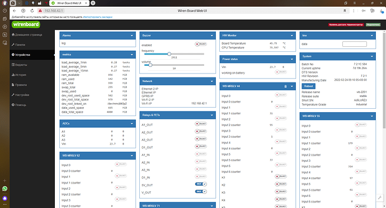Open the Настройки sidebar item

21,95
